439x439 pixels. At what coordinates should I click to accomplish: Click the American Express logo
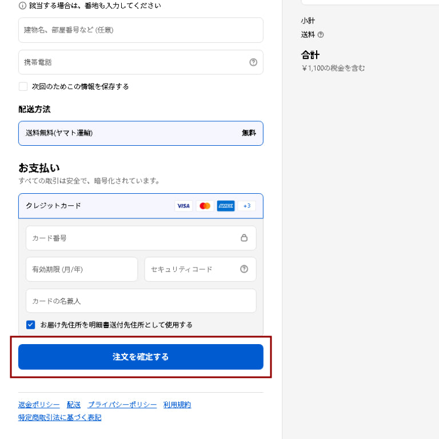point(226,206)
